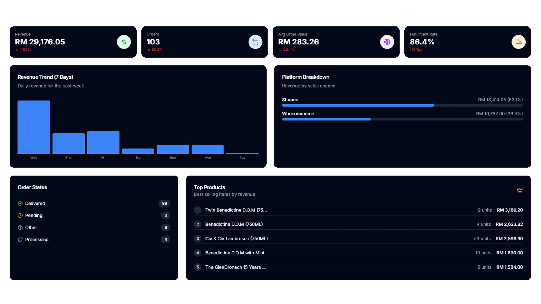Click RM 10,762.00 (36.9%) Woocommerce amount
Viewport: 541px width, 304px height.
coord(500,114)
